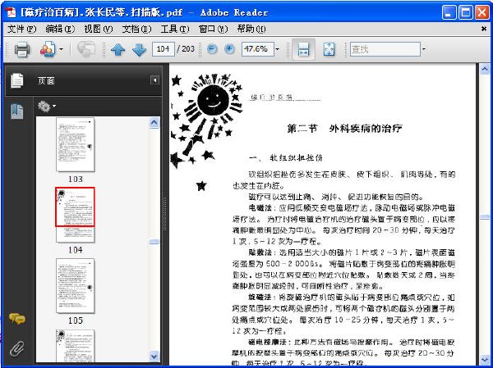Click the navigation pane splitter grip
This screenshot has height=368, width=493.
coord(165,213)
